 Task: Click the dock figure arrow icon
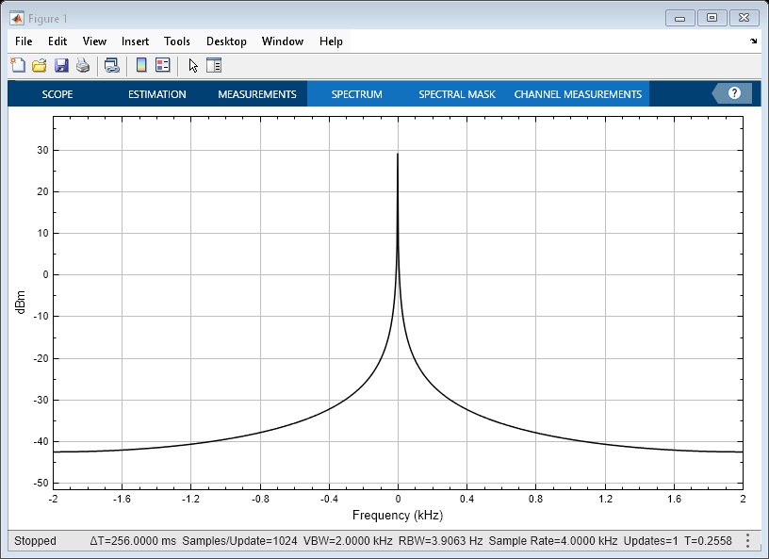click(753, 41)
